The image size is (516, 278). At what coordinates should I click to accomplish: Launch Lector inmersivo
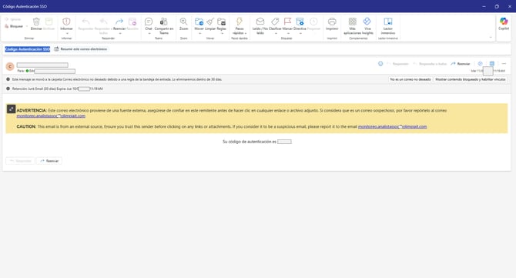[388, 26]
